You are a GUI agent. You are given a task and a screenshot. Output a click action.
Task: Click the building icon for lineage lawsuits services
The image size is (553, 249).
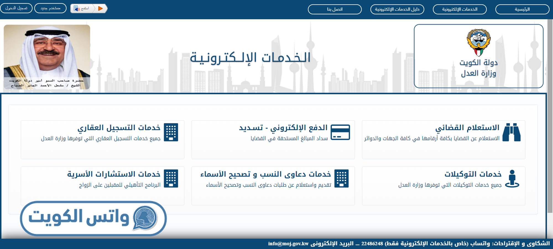(341, 179)
